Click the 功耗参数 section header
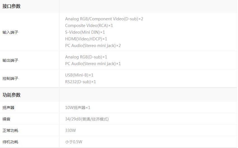 [x=11, y=95]
